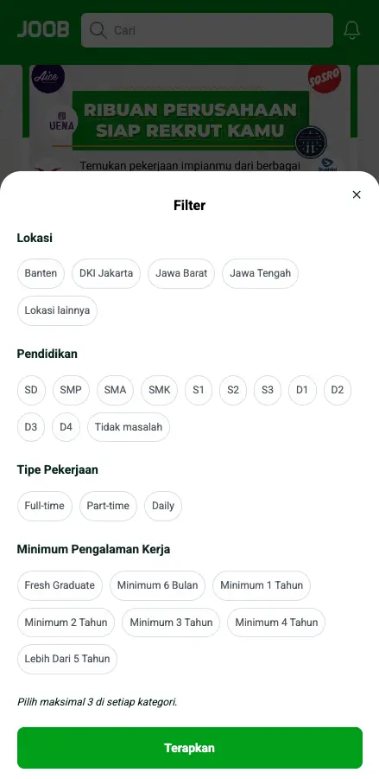Choose the Tidak masalah education option
This screenshot has width=379, height=779.
(x=129, y=427)
